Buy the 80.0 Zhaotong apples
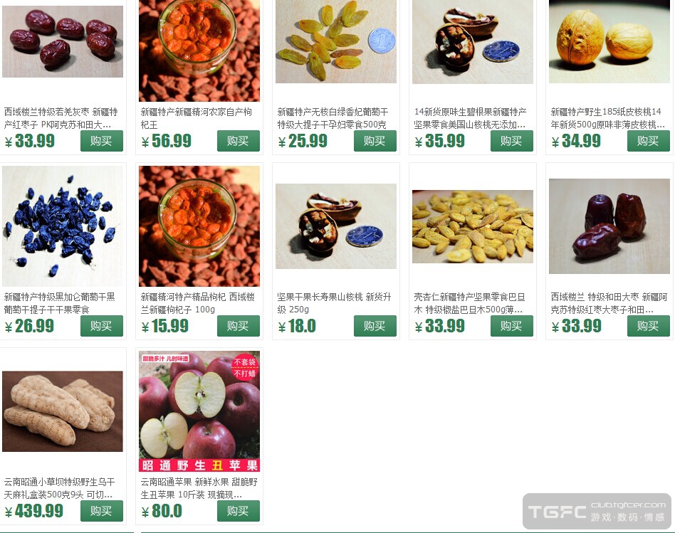This screenshot has width=675, height=533. [238, 511]
